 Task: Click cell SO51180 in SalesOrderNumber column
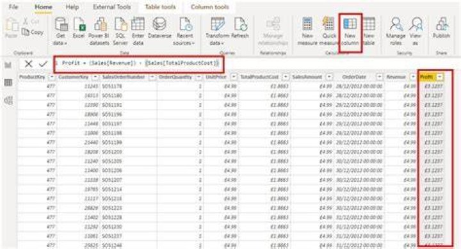click(111, 96)
